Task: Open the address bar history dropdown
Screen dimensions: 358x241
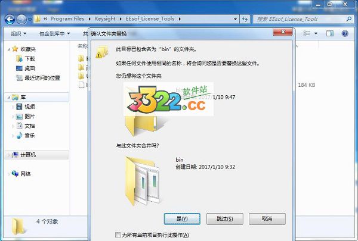Action: 236,20
